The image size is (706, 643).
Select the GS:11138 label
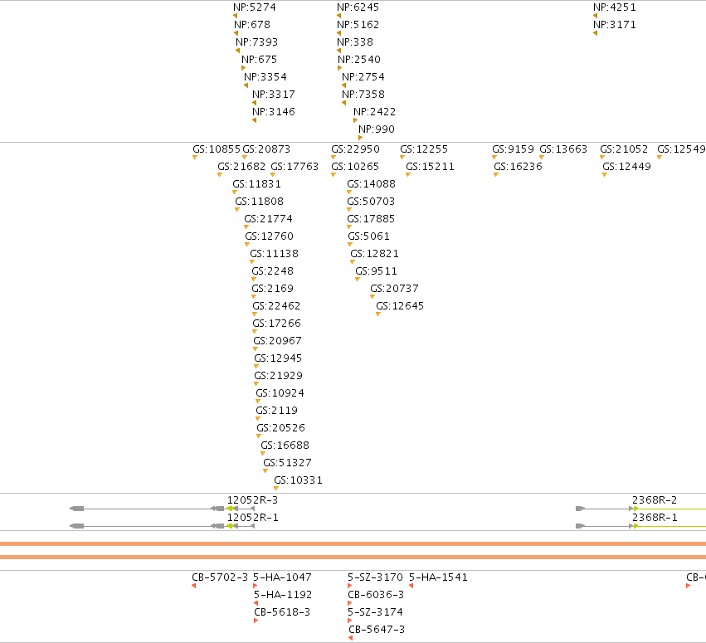click(x=274, y=254)
